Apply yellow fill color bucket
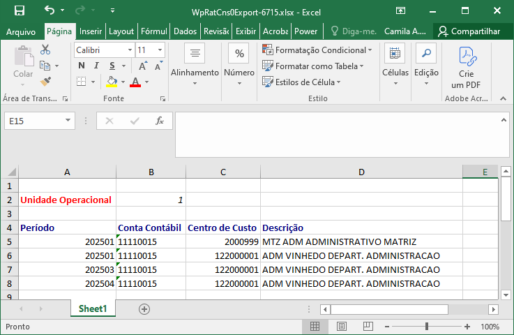Viewport: 514px width, 335px height. [112, 82]
